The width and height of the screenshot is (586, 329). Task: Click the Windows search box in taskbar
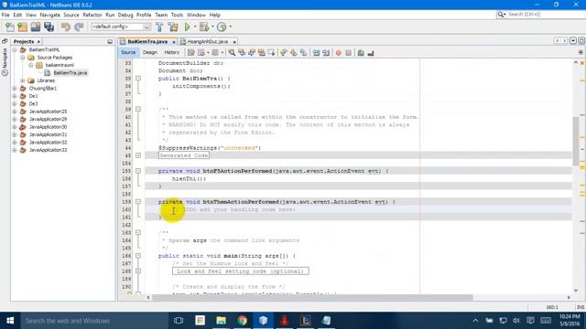(93, 321)
